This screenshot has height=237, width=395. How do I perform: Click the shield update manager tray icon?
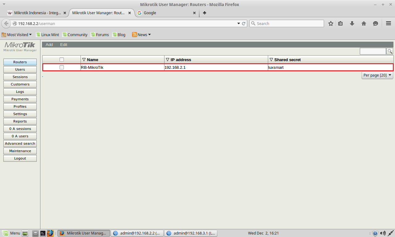[375, 233]
